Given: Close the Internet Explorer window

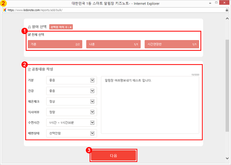Looking at the screenshot, I should coord(224,3).
